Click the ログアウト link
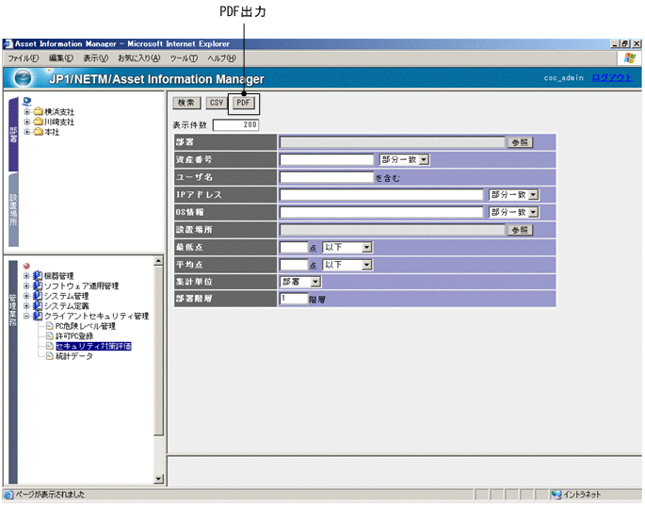The image size is (645, 506). pyautogui.click(x=612, y=77)
